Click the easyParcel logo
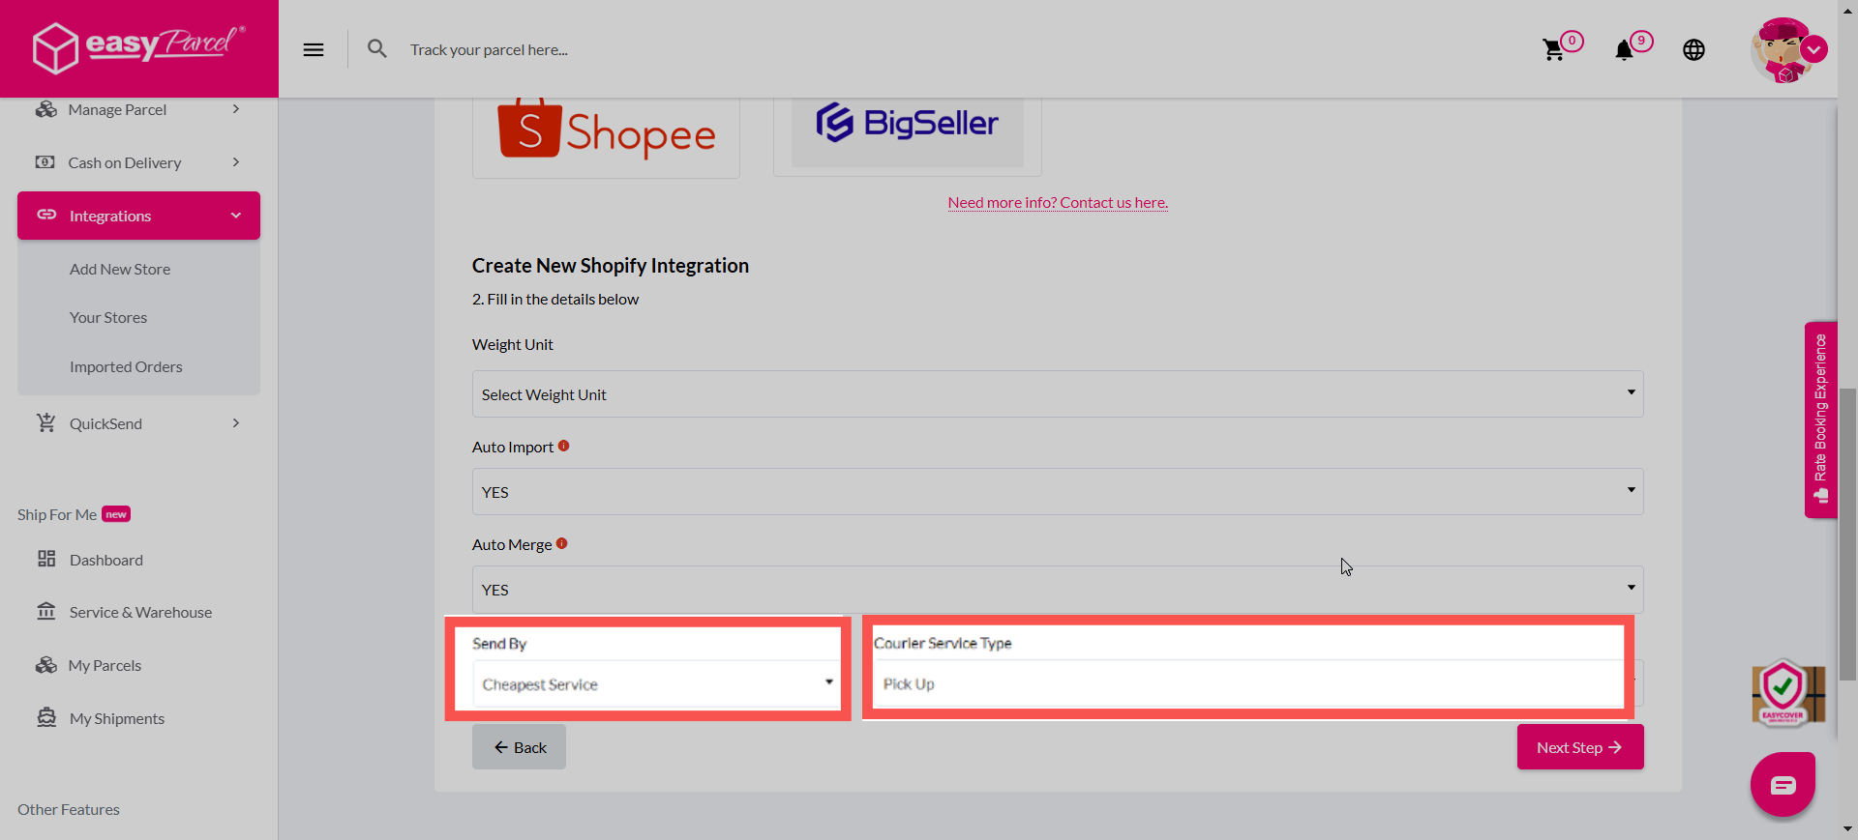1858x840 pixels. click(x=138, y=46)
